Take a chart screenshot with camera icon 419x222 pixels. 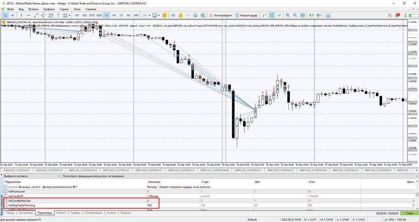(x=328, y=15)
